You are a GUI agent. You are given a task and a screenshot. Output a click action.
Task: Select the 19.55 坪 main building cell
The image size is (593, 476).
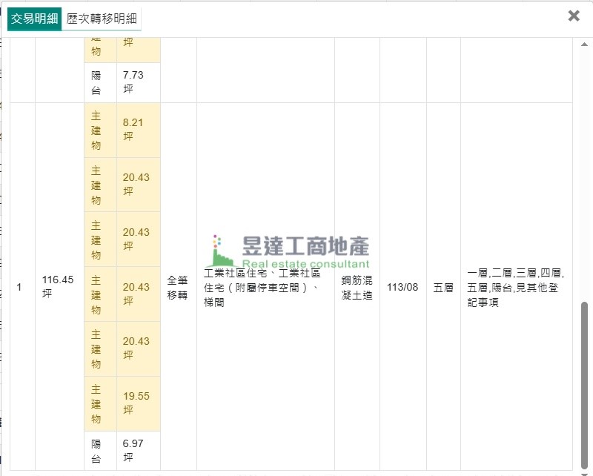click(138, 403)
